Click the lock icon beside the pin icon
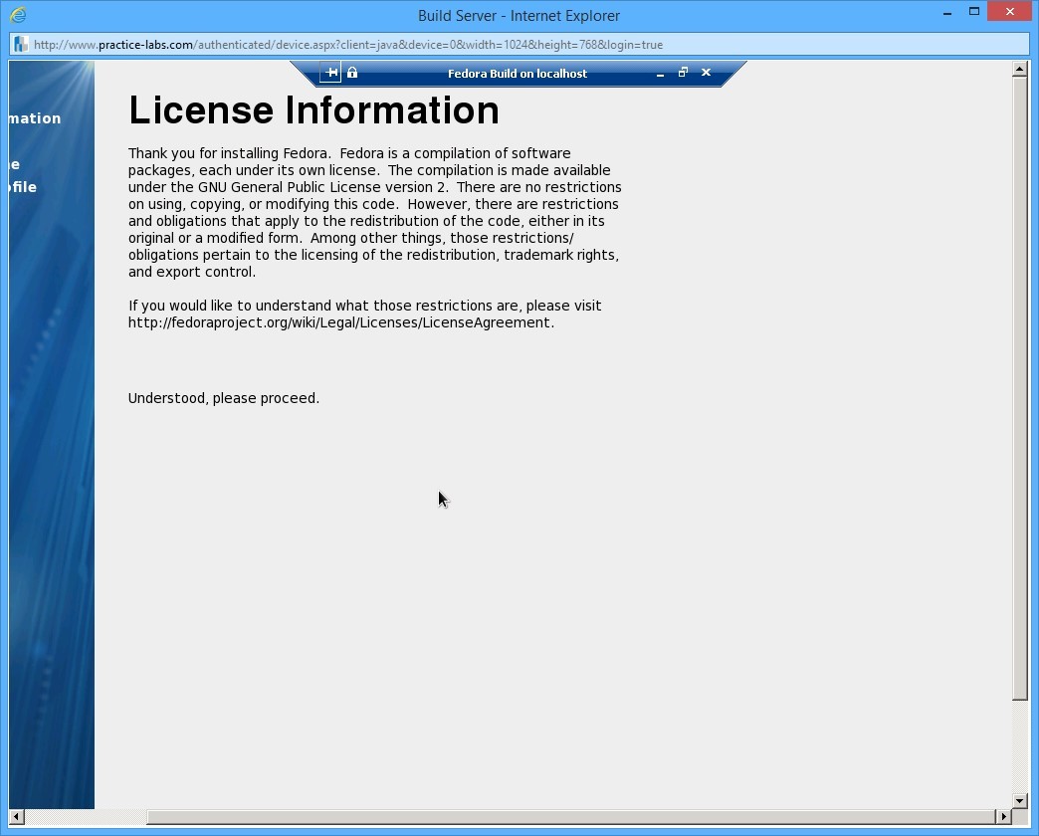Viewport: 1039px width, 836px height. (351, 72)
